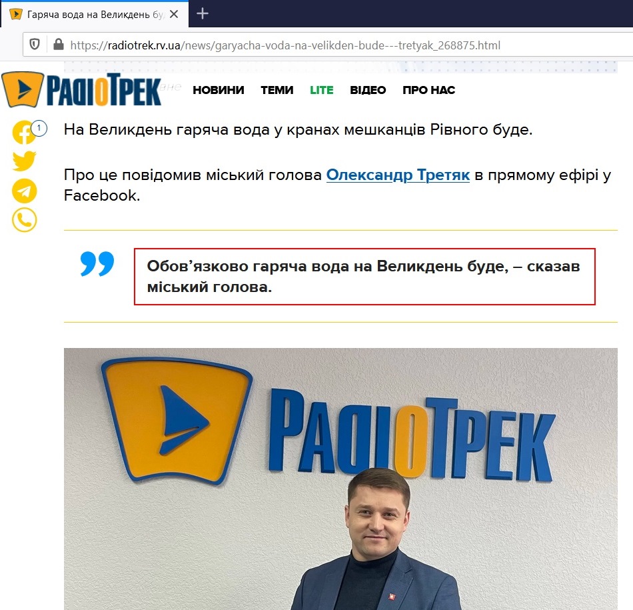
Task: Click the blue quotation marks icon
Action: 97,263
